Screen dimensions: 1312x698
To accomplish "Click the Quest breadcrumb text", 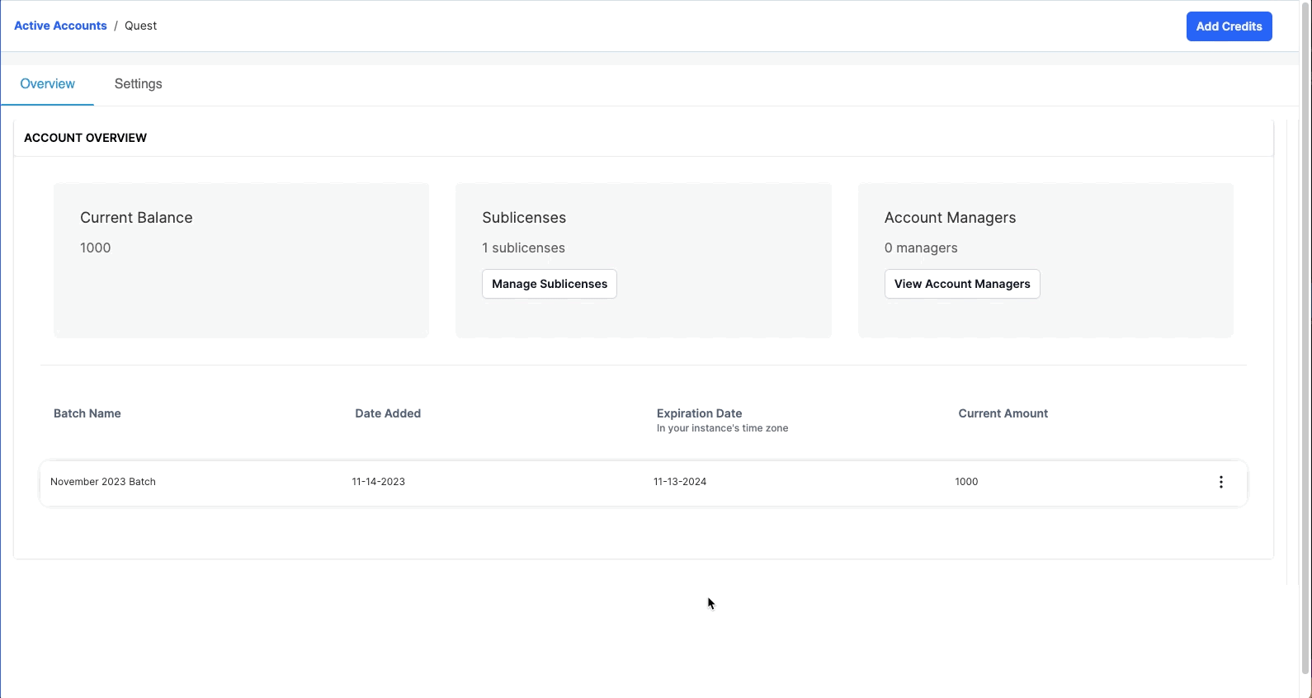I will click(x=141, y=26).
